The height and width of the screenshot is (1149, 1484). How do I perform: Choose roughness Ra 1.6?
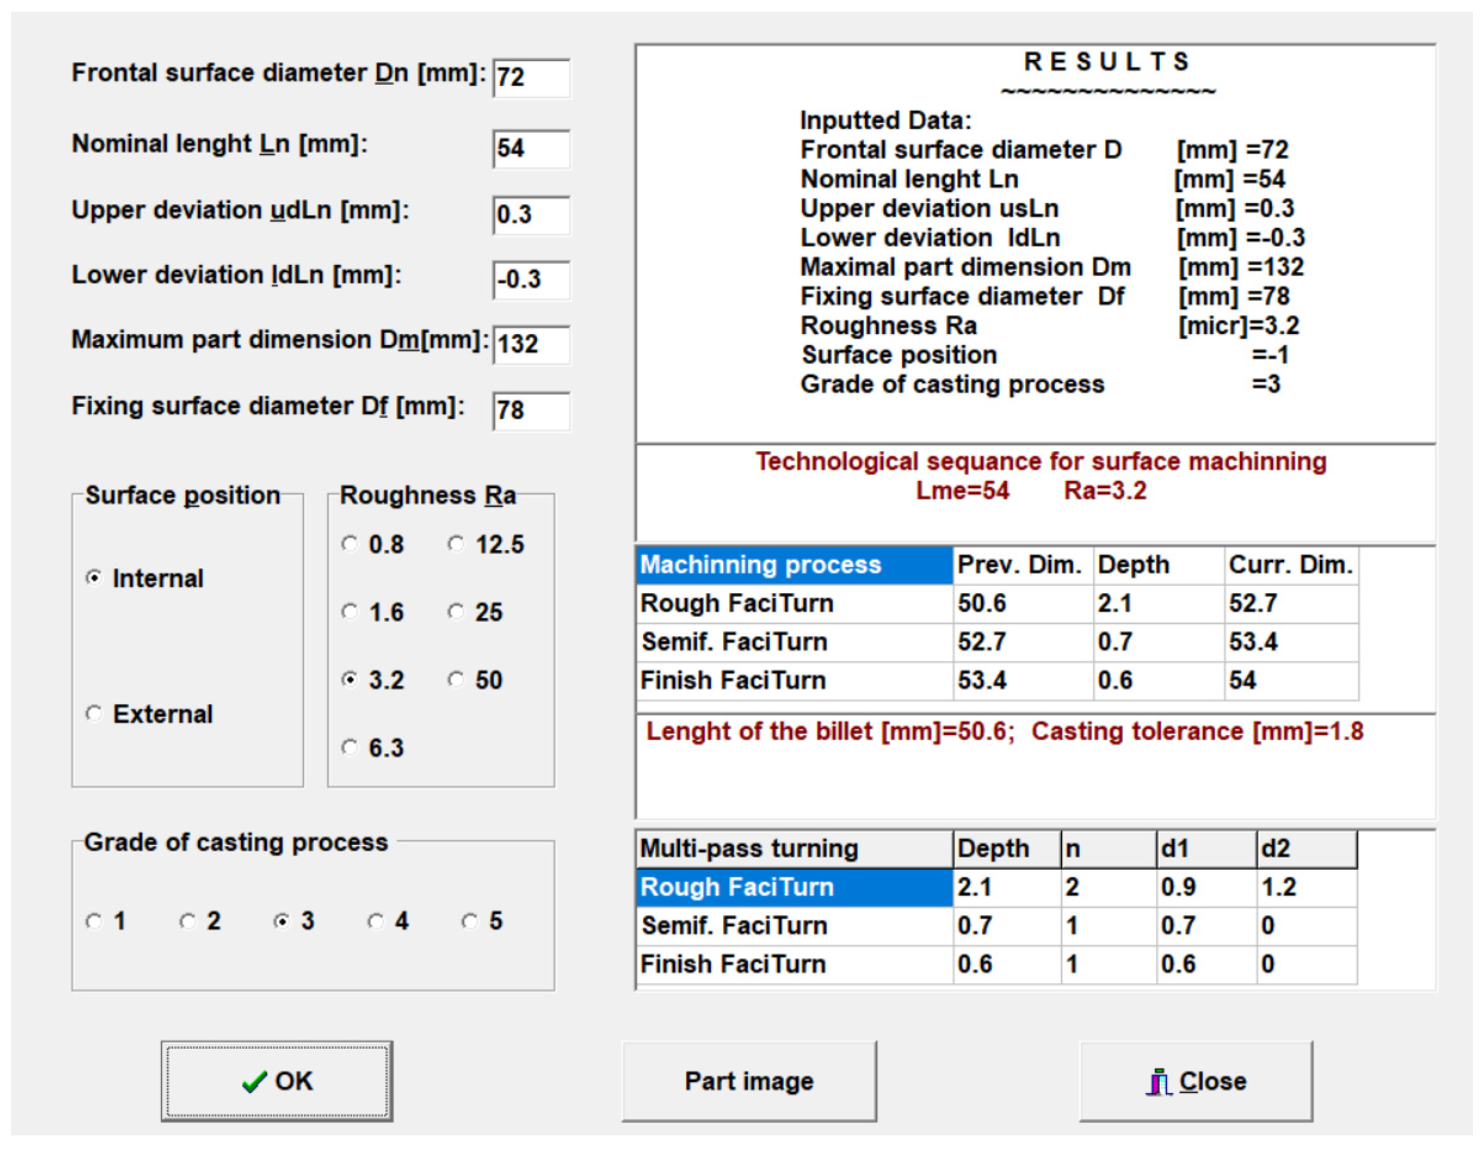pyautogui.click(x=350, y=611)
